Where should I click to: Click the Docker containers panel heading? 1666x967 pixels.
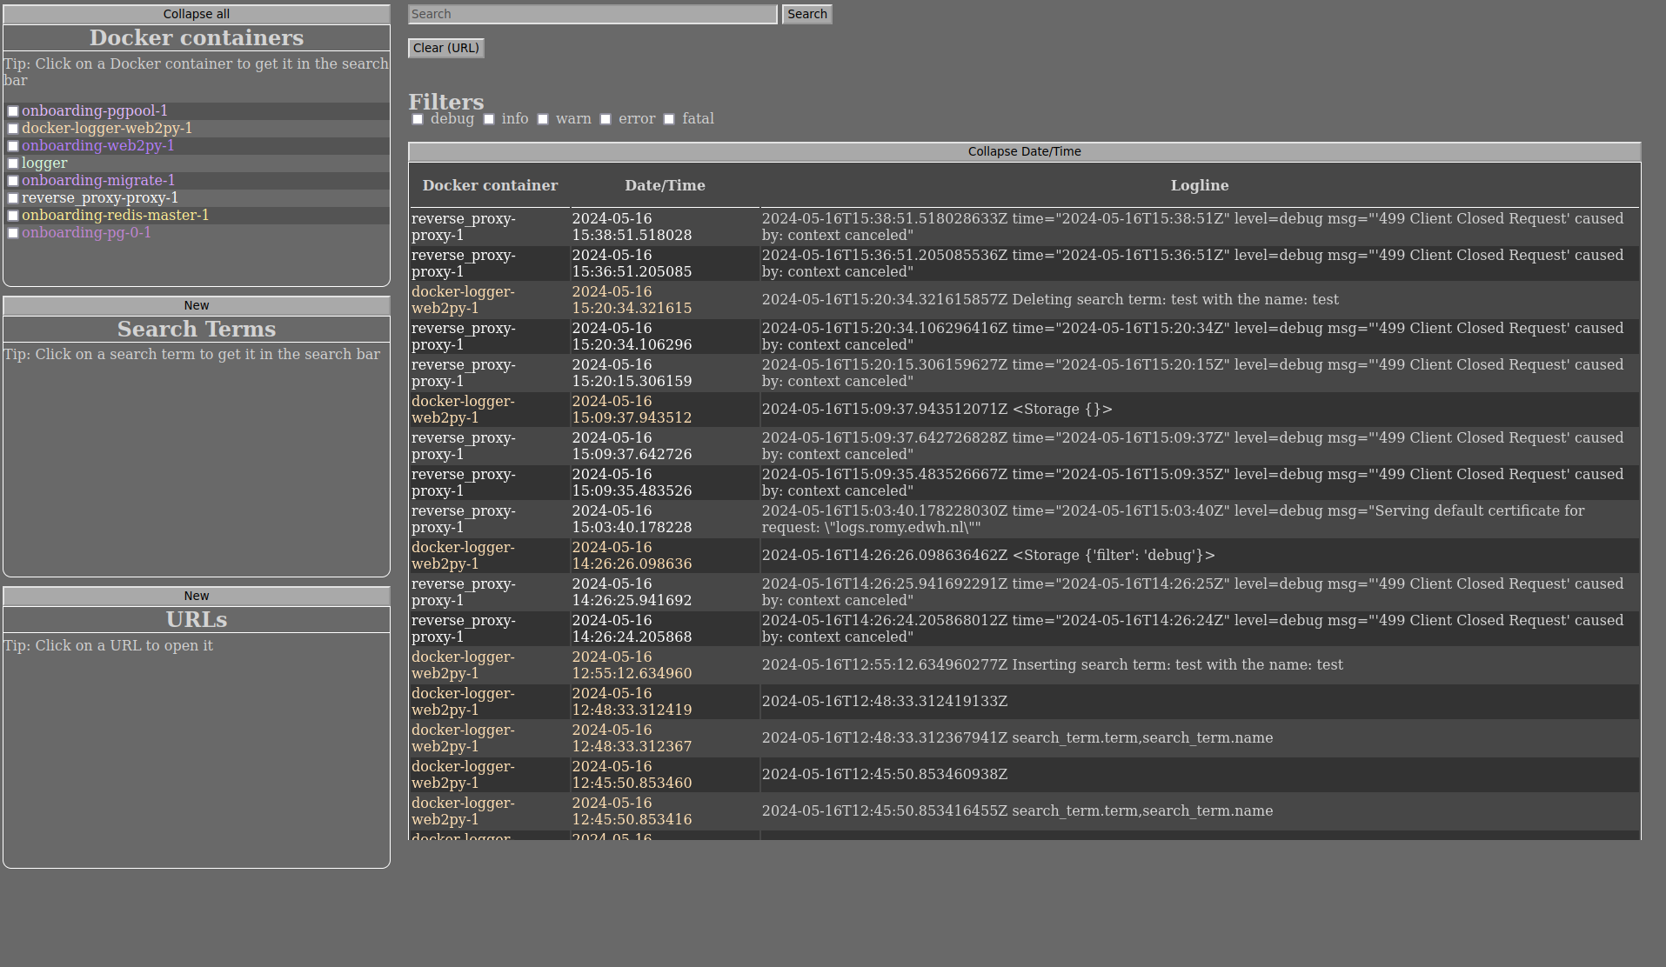pos(197,37)
